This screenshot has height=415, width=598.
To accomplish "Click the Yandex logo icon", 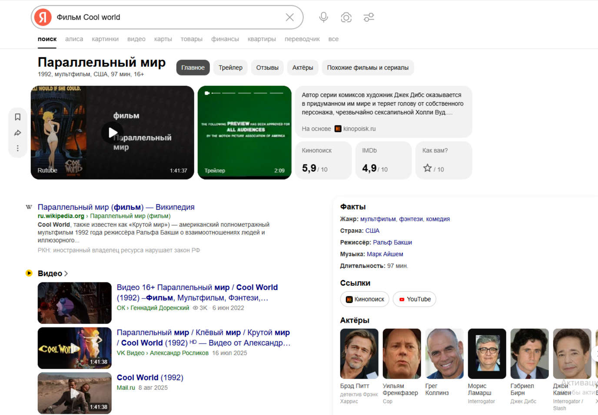I will (43, 17).
